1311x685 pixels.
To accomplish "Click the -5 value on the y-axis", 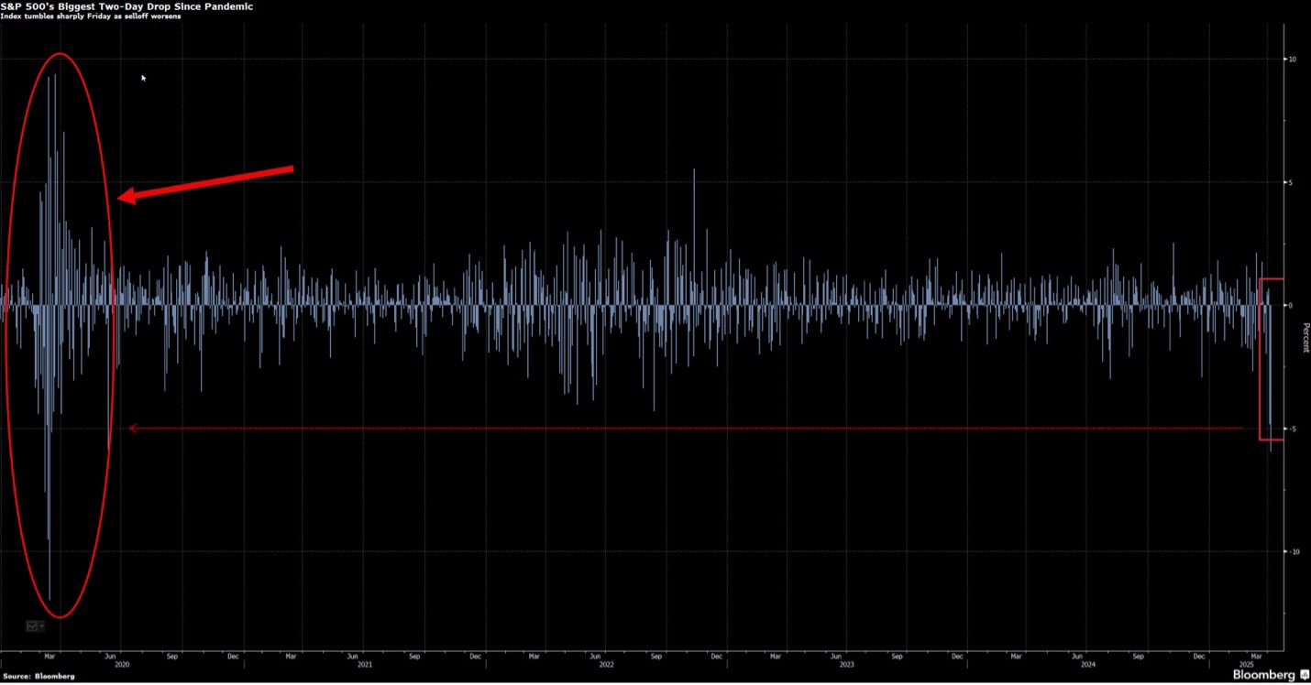I will [x=1291, y=429].
